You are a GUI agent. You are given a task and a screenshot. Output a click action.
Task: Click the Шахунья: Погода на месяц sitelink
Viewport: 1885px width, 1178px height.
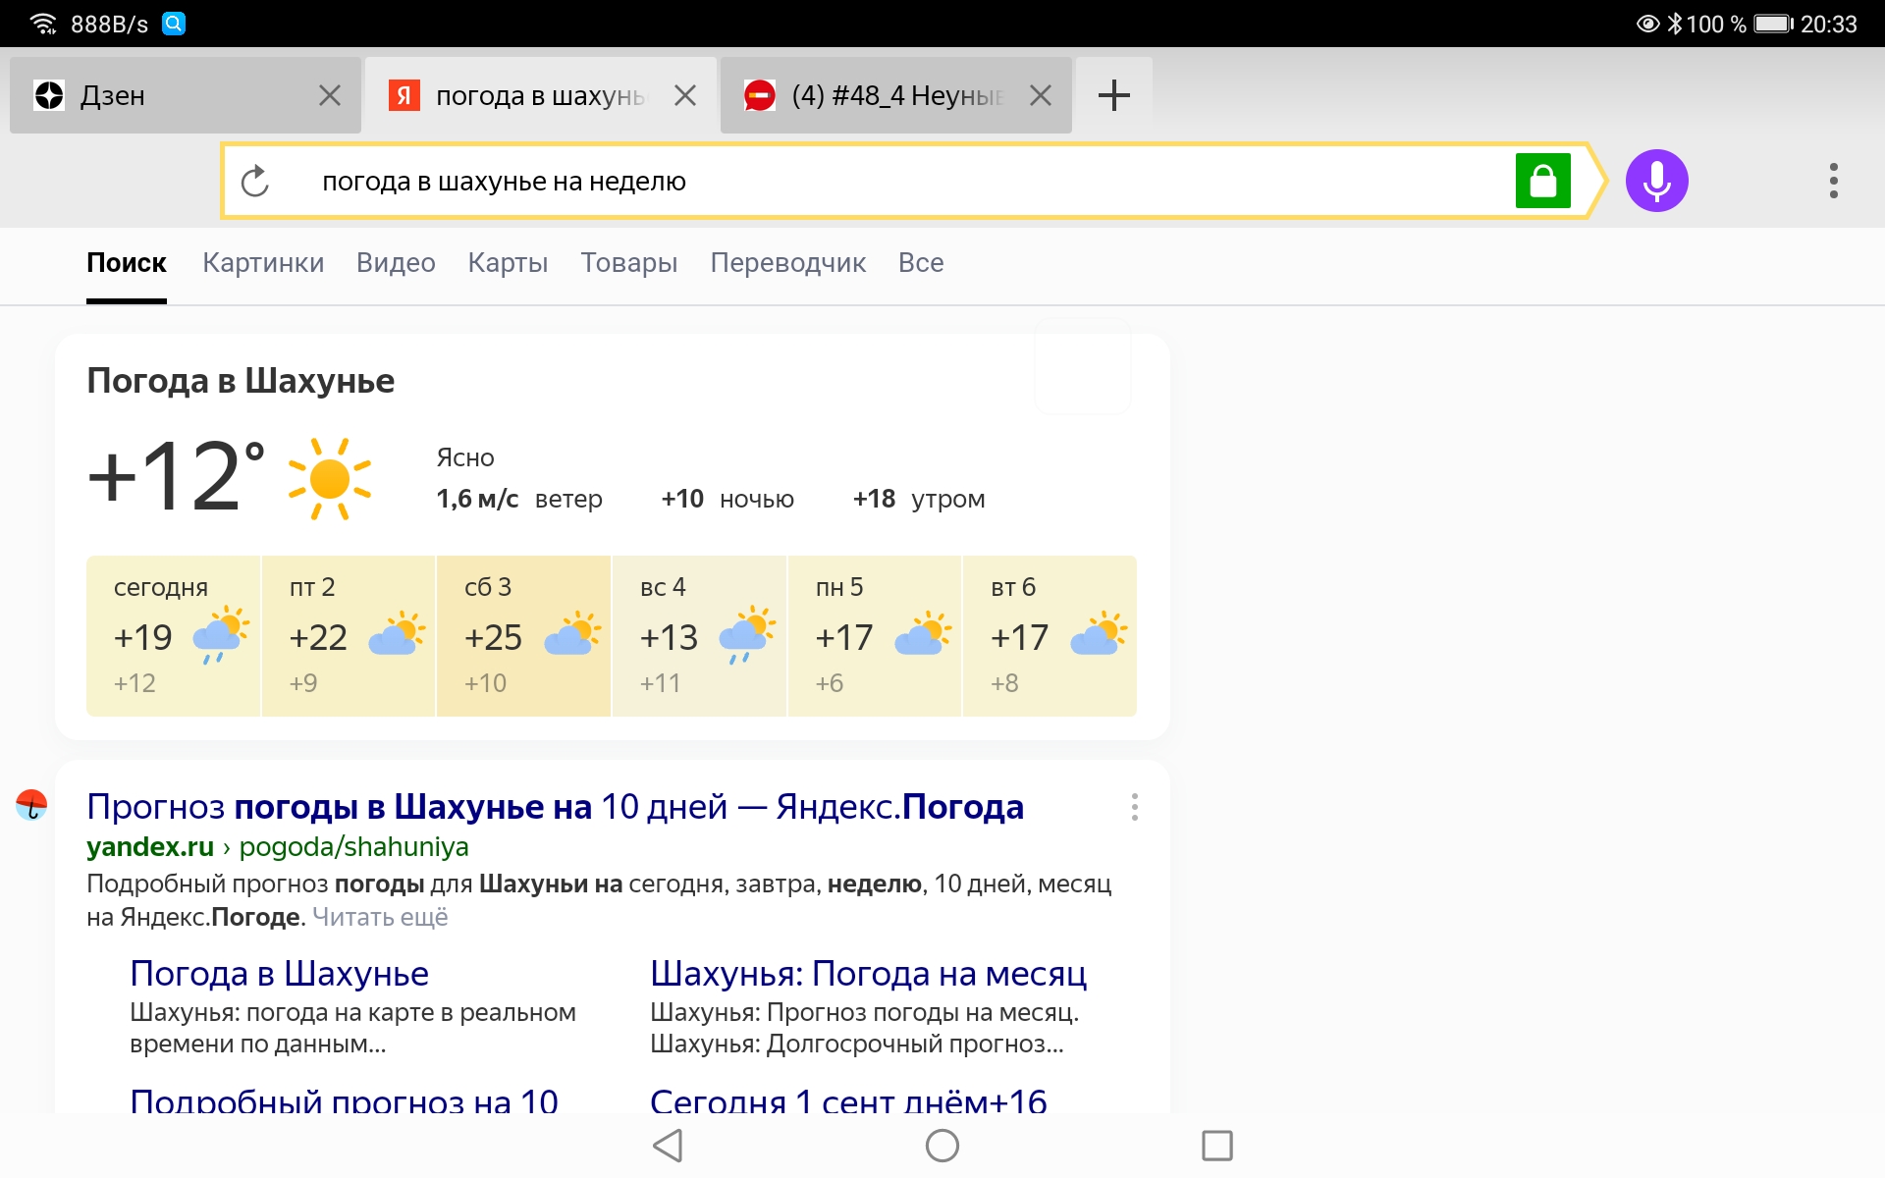coord(868,972)
